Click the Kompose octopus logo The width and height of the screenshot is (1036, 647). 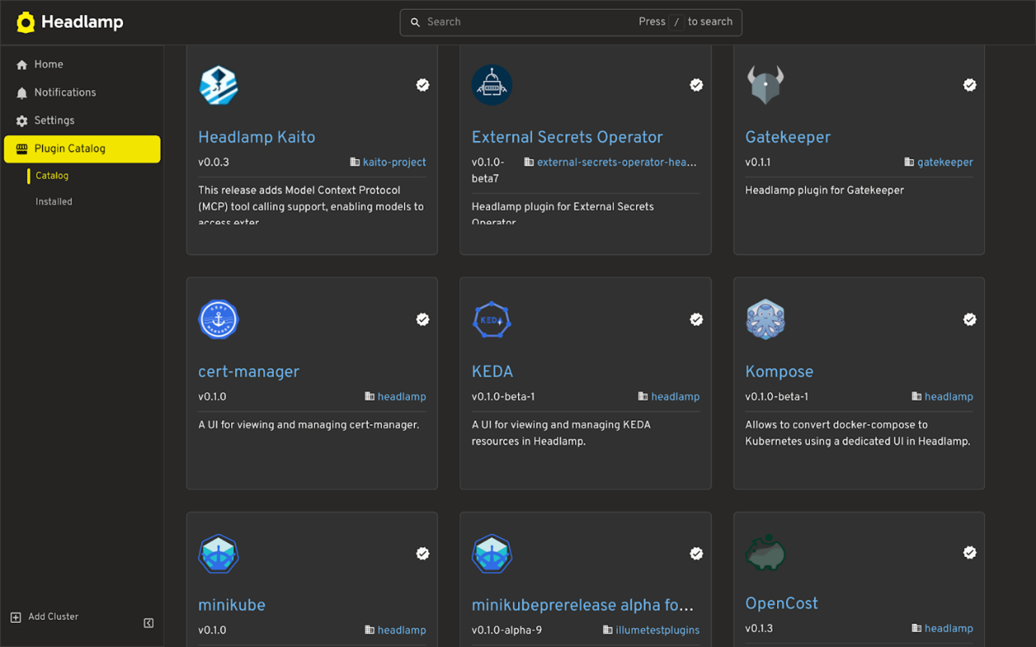click(765, 320)
